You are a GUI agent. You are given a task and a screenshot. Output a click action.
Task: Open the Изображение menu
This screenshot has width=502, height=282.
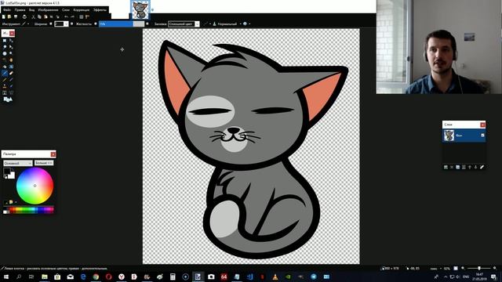click(48, 10)
